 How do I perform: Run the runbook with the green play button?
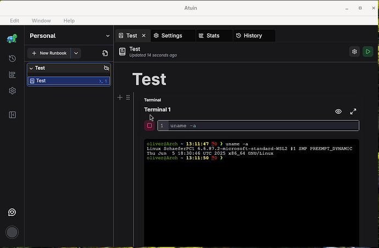(368, 52)
